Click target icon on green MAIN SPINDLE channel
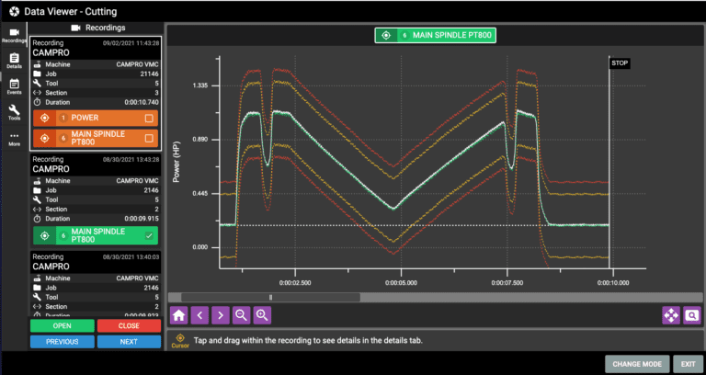Image resolution: width=706 pixels, height=375 pixels. (44, 235)
